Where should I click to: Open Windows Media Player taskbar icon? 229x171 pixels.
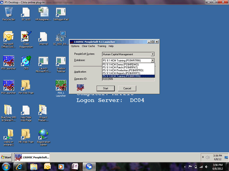(61, 167)
